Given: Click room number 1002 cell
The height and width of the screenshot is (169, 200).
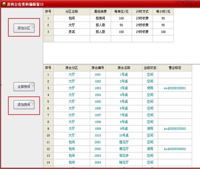Looking at the screenshot, I should click(x=98, y=81).
